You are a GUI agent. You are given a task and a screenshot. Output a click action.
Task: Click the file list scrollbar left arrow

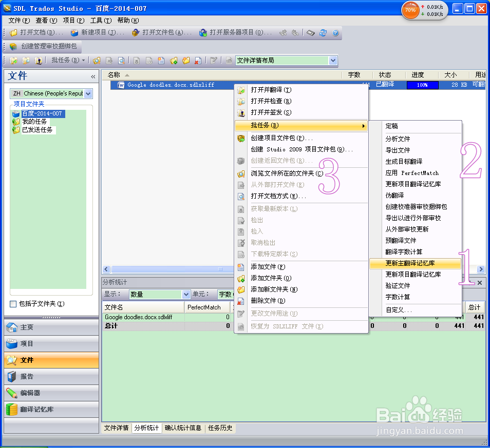pos(106,269)
